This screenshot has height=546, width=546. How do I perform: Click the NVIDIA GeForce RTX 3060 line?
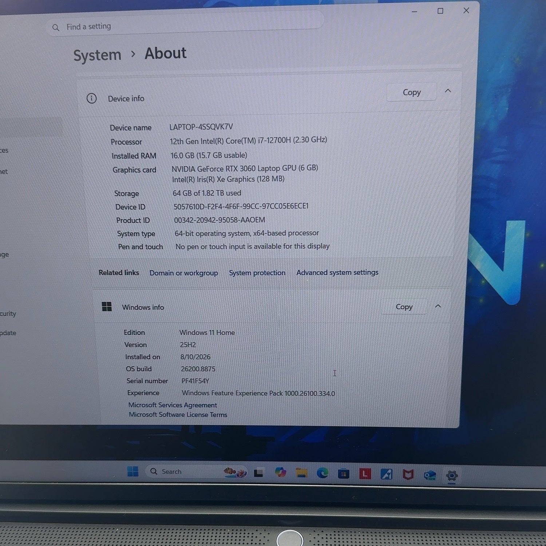245,168
